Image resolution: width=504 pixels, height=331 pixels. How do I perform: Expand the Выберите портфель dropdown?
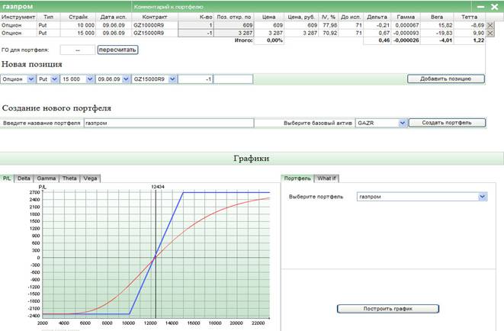point(481,197)
